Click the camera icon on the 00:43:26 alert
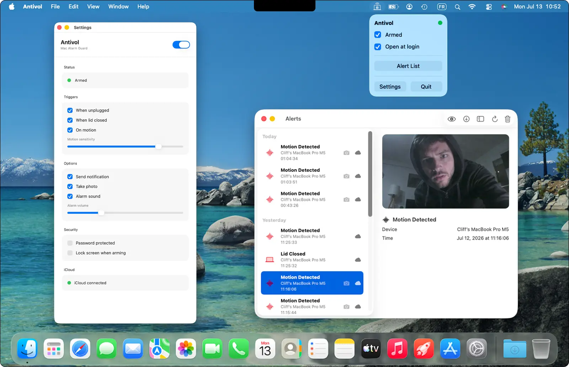This screenshot has width=569, height=367. pyautogui.click(x=346, y=200)
